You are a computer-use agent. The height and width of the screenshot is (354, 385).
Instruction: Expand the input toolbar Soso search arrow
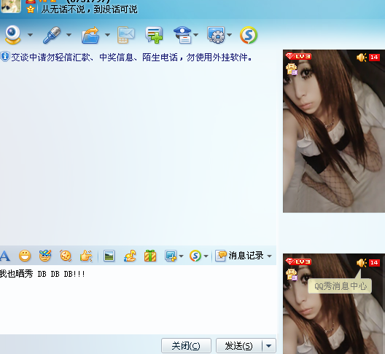point(206,256)
